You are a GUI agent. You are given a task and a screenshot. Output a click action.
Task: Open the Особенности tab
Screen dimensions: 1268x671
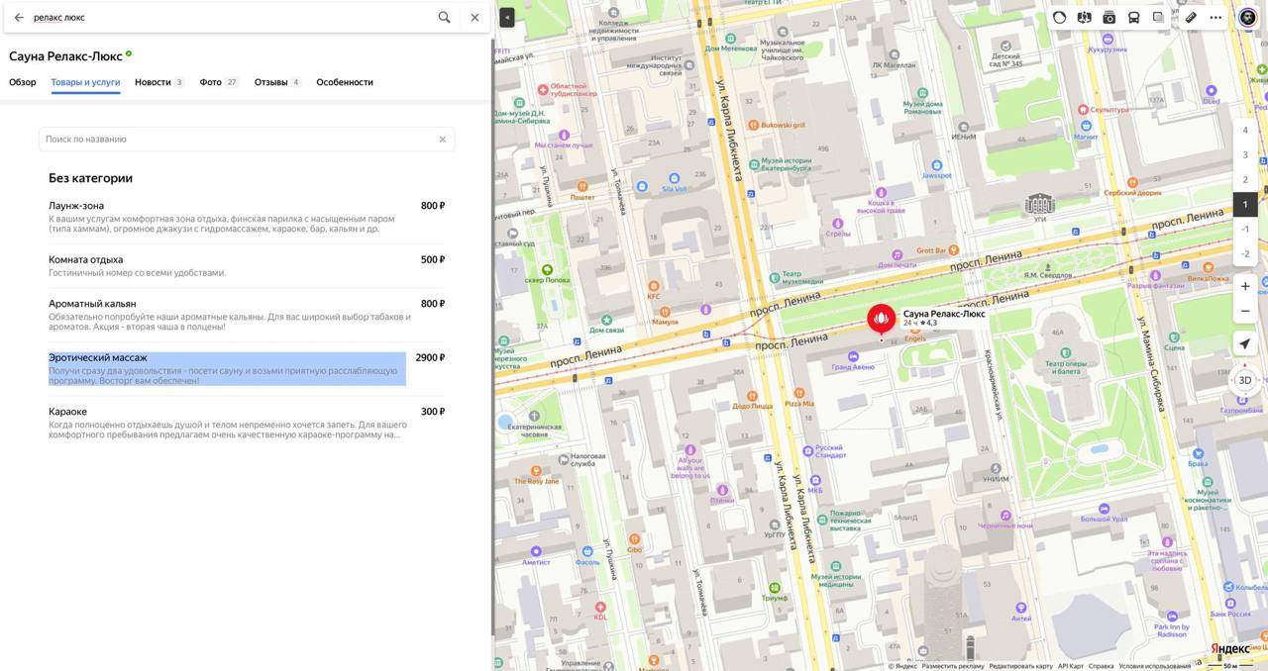345,82
